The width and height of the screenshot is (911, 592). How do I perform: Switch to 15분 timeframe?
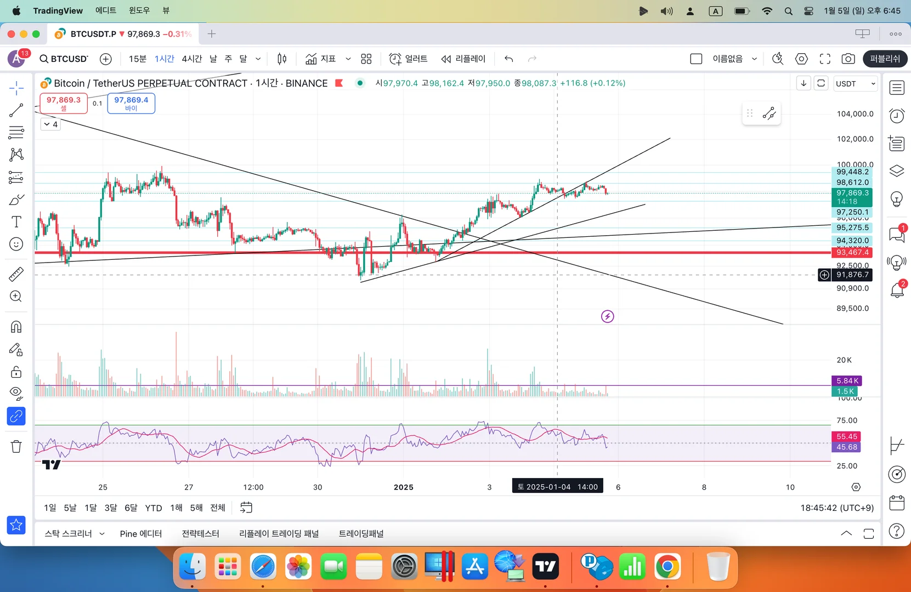pyautogui.click(x=138, y=59)
